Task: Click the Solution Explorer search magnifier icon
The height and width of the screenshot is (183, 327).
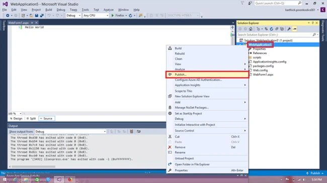Action: point(314,35)
